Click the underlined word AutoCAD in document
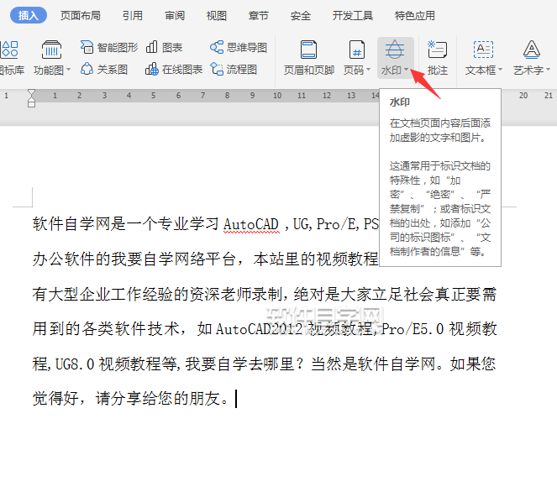 point(251,224)
